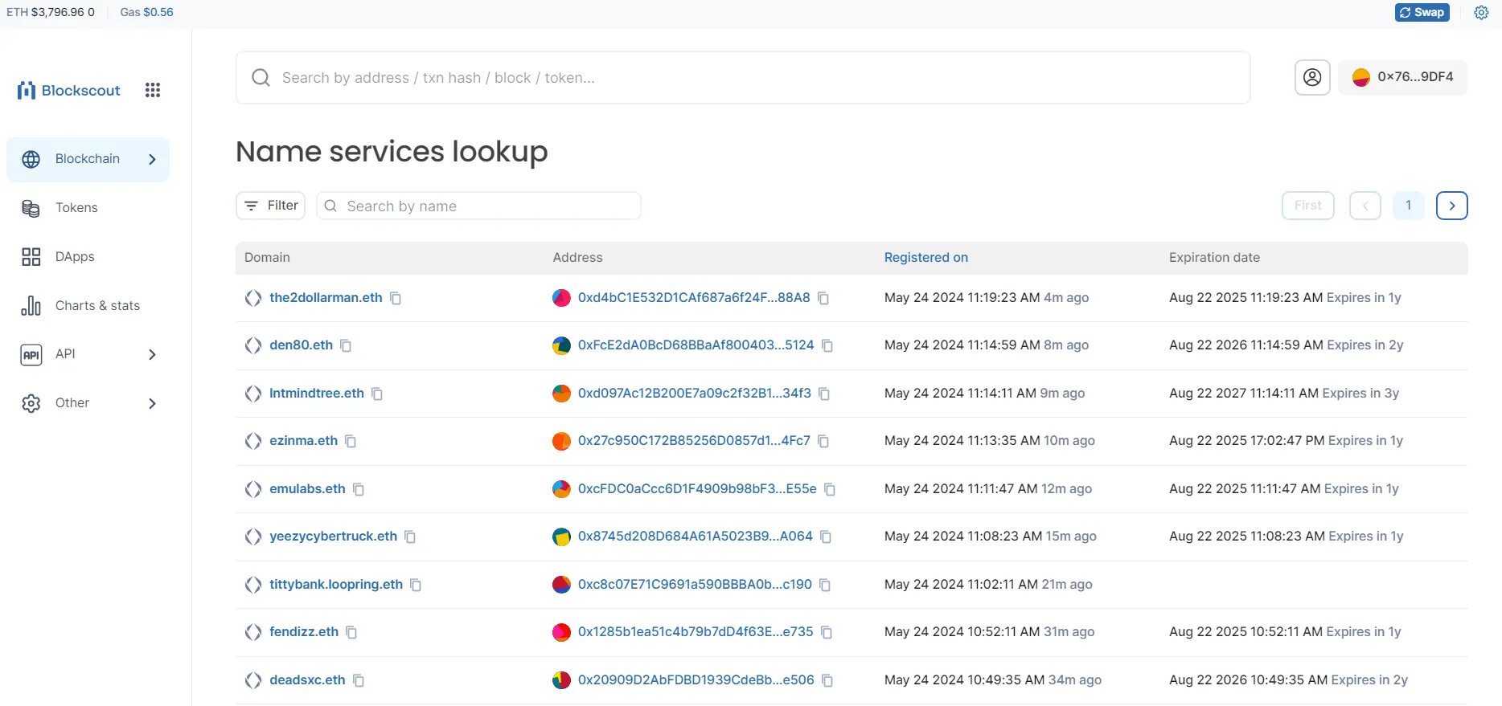Expand the API menu chevron
Viewport: 1502px width, 706px height.
[x=152, y=354]
